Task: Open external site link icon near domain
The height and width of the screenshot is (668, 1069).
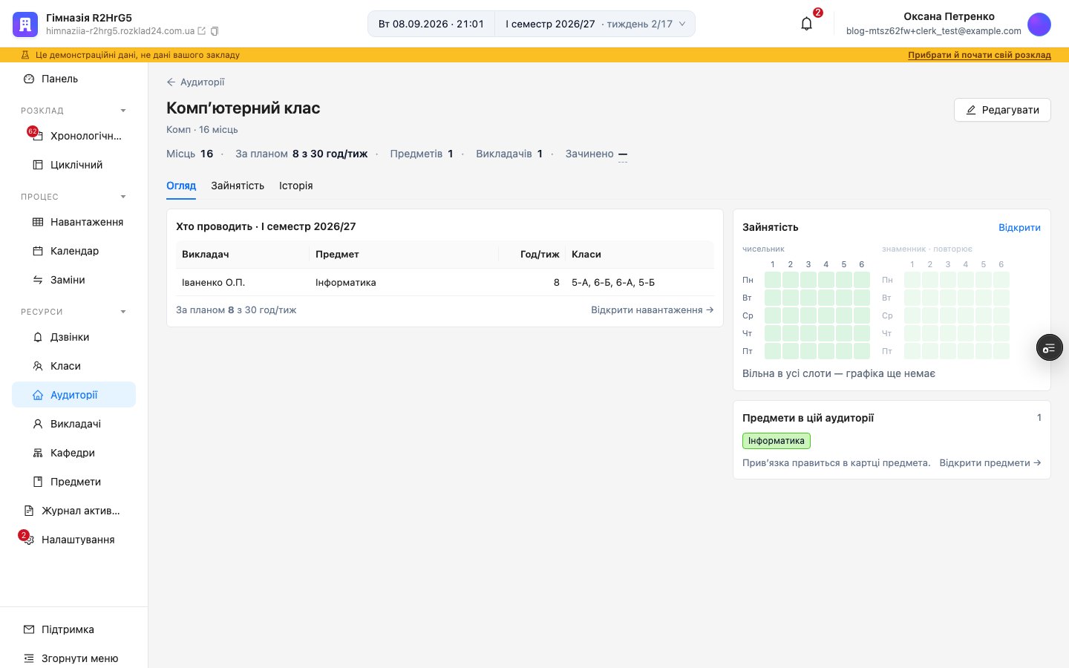Action: click(x=201, y=31)
